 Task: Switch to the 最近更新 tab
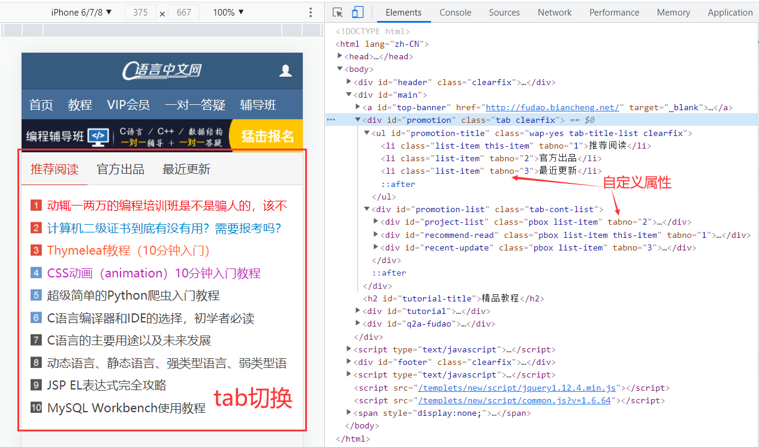point(186,169)
